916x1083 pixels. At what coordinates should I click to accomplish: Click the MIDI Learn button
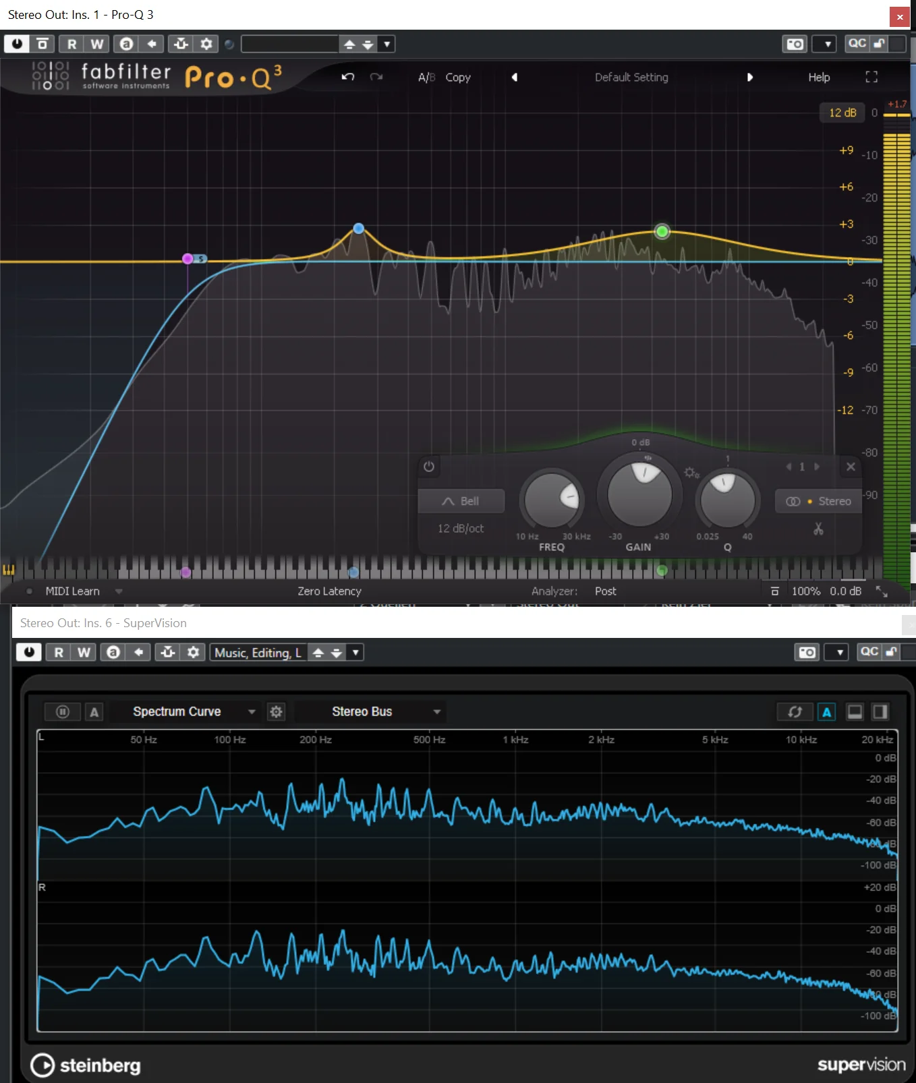[x=72, y=591]
